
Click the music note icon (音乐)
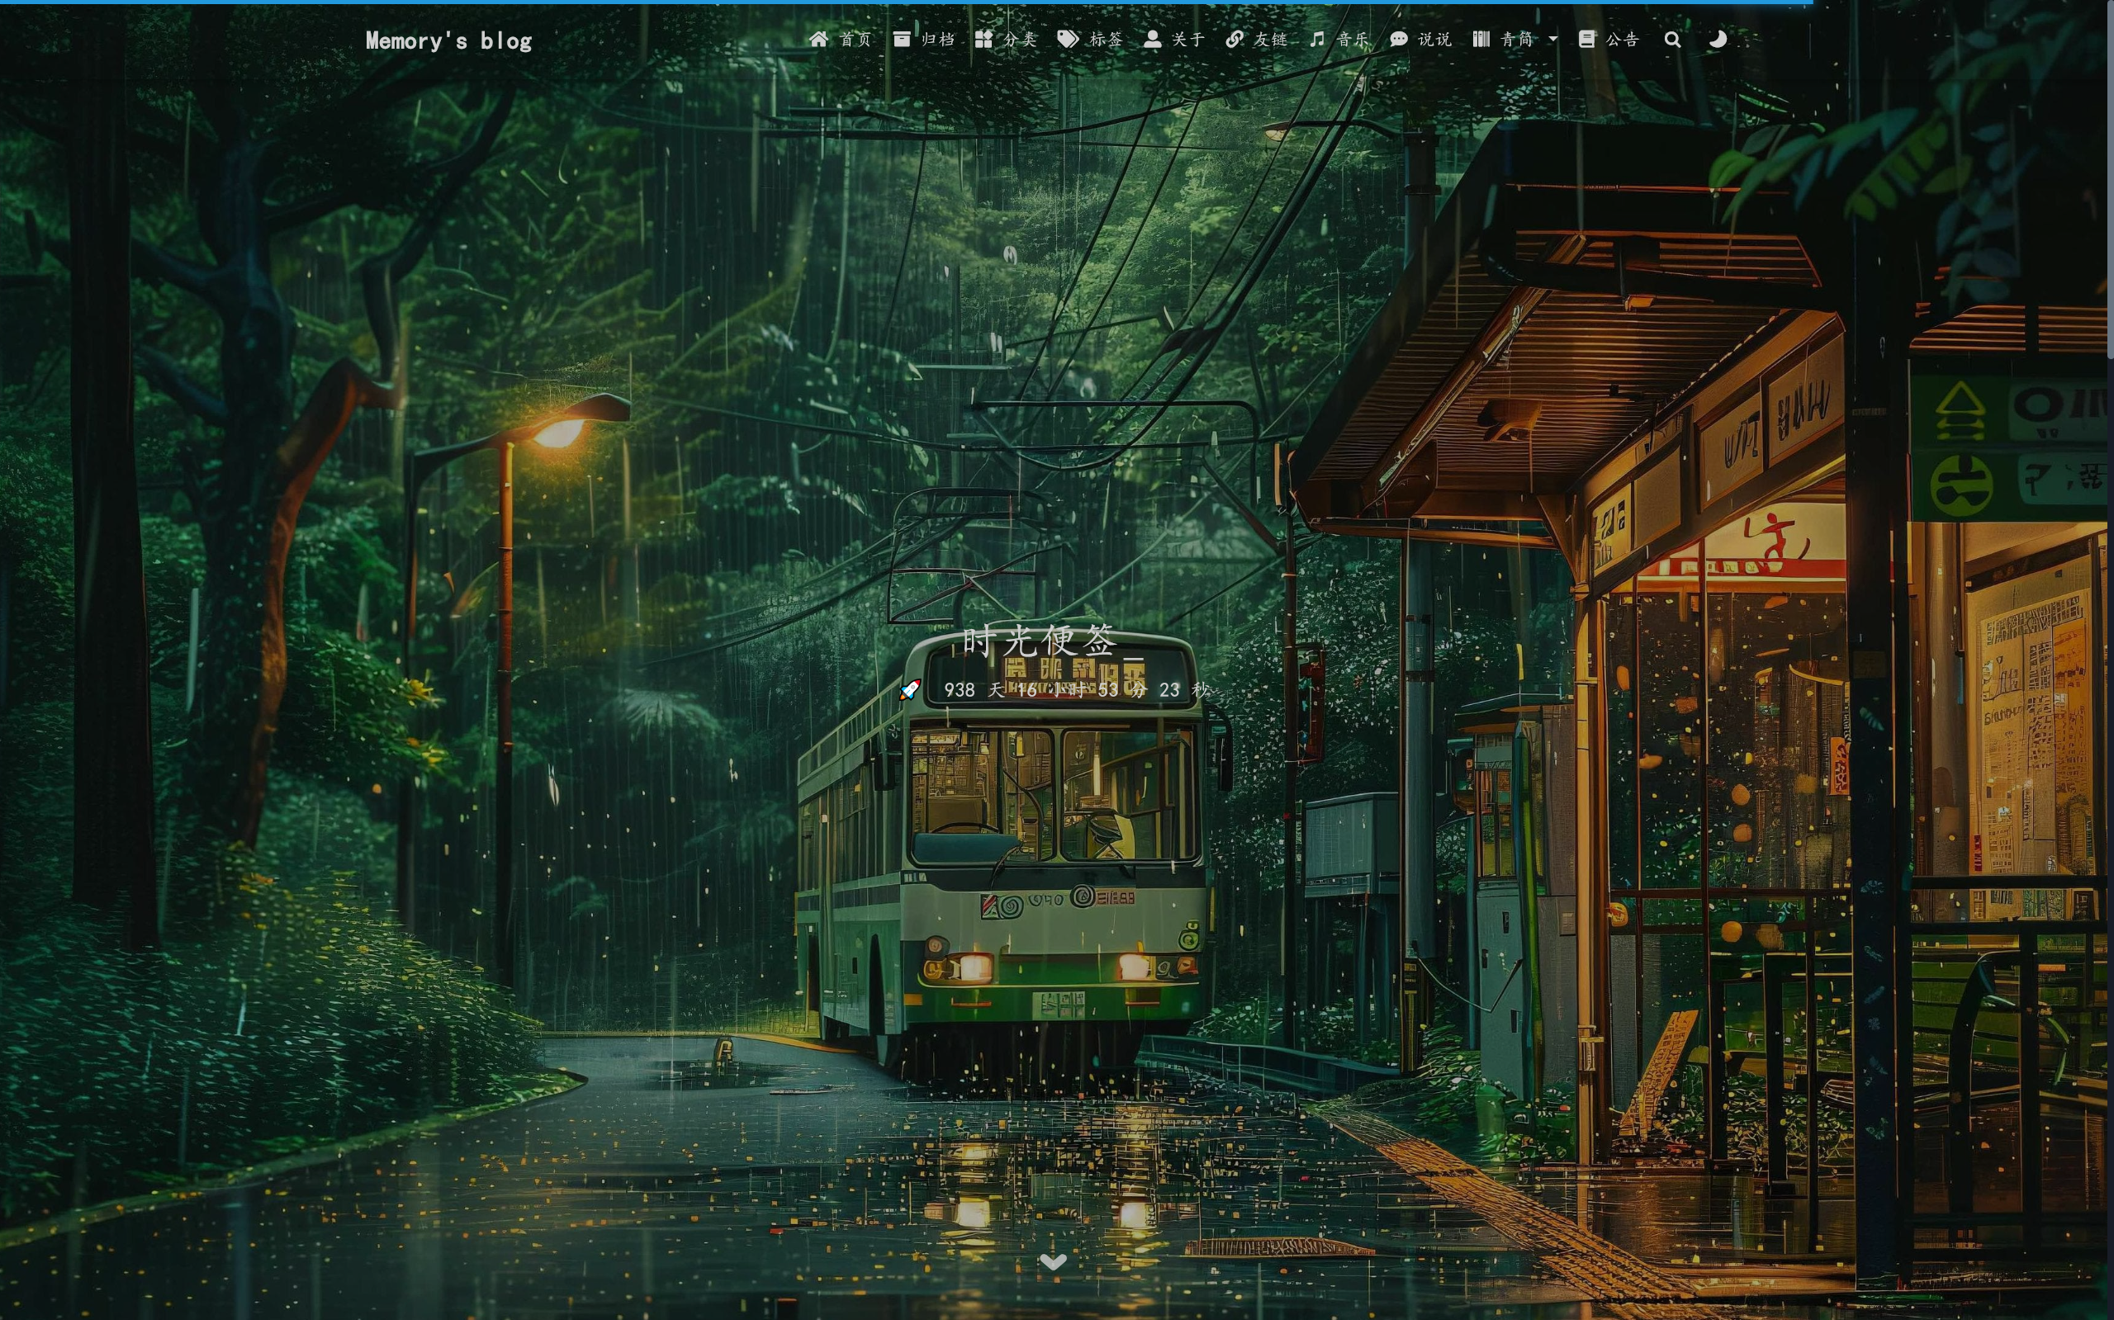pos(1318,40)
